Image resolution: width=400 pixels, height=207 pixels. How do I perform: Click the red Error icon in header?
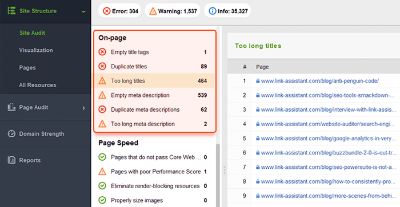click(107, 11)
